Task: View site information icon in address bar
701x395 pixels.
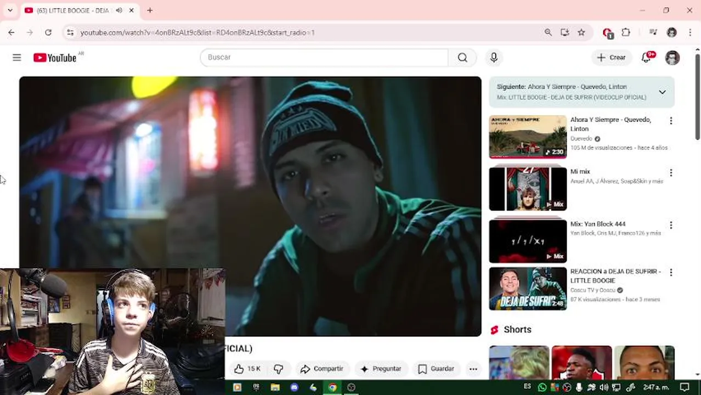Action: [x=70, y=32]
